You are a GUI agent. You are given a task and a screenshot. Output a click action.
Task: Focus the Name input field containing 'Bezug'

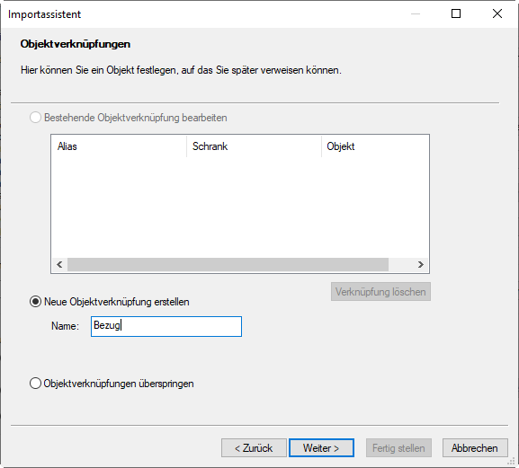(x=166, y=326)
